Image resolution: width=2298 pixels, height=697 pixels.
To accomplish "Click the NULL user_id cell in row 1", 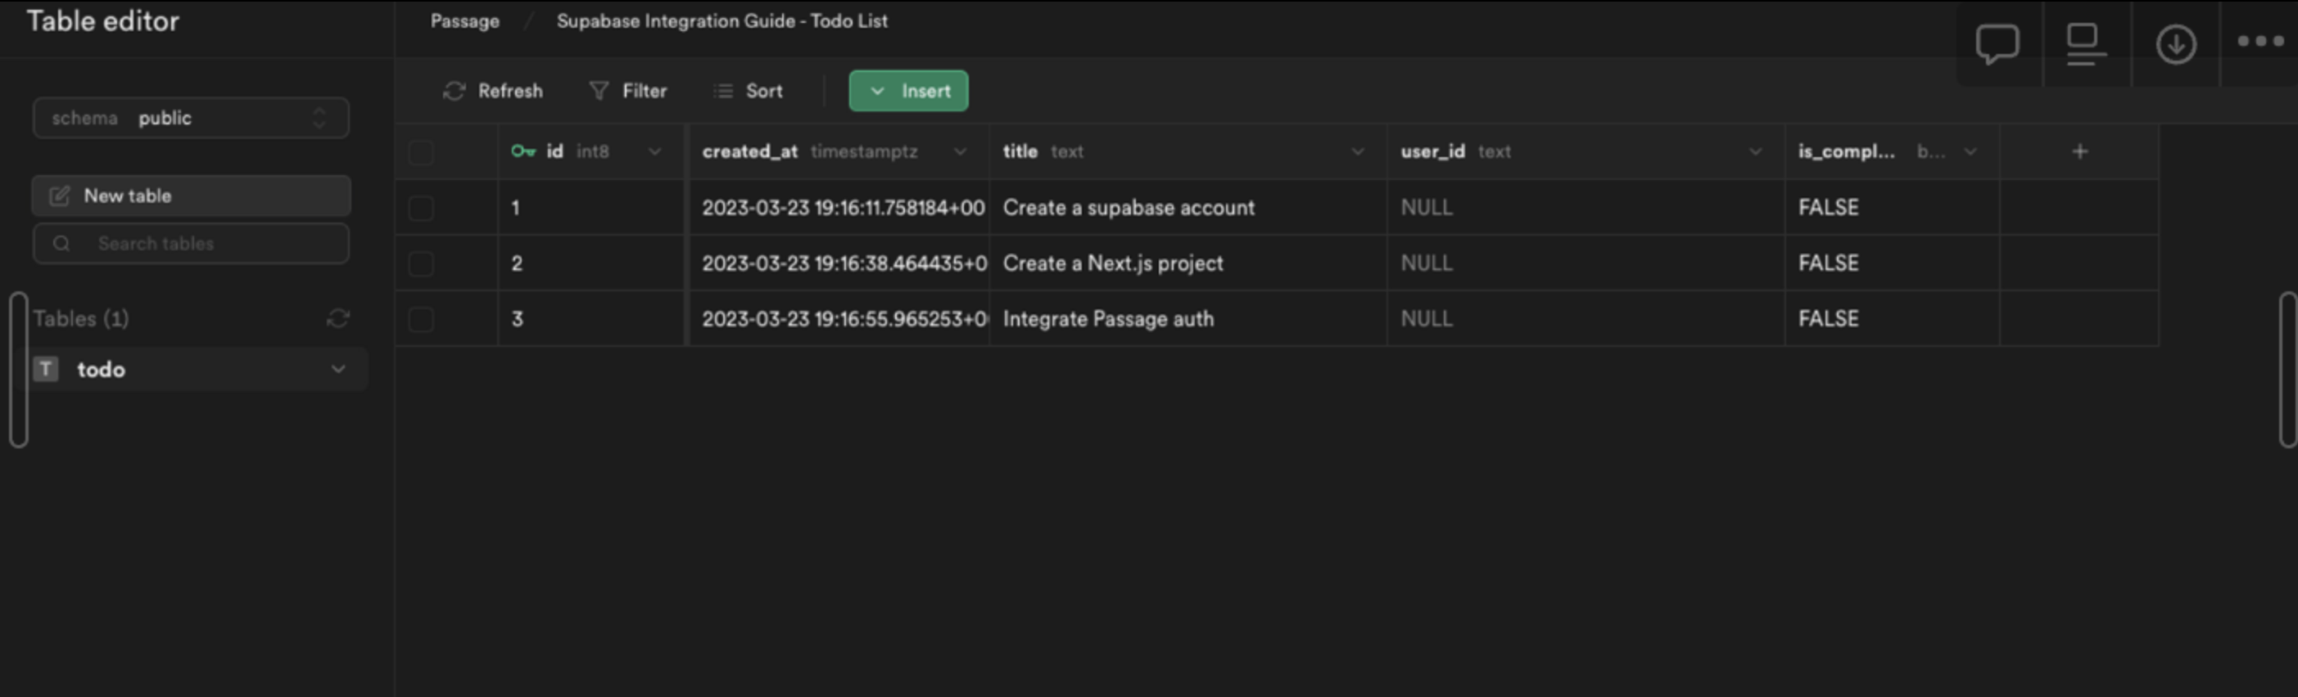I will pyautogui.click(x=1586, y=208).
